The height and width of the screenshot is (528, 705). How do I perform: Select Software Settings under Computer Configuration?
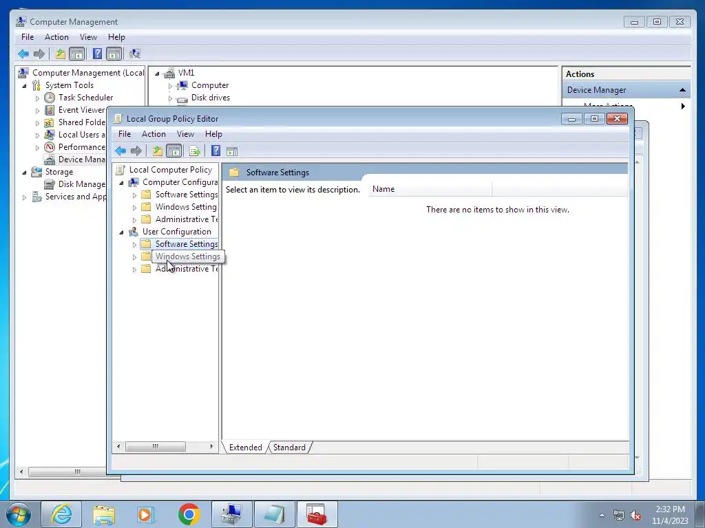(x=187, y=195)
